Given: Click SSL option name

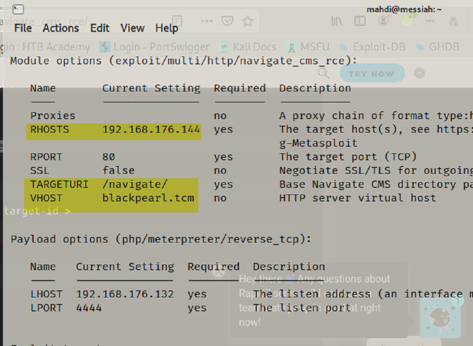Looking at the screenshot, I should [x=39, y=171].
